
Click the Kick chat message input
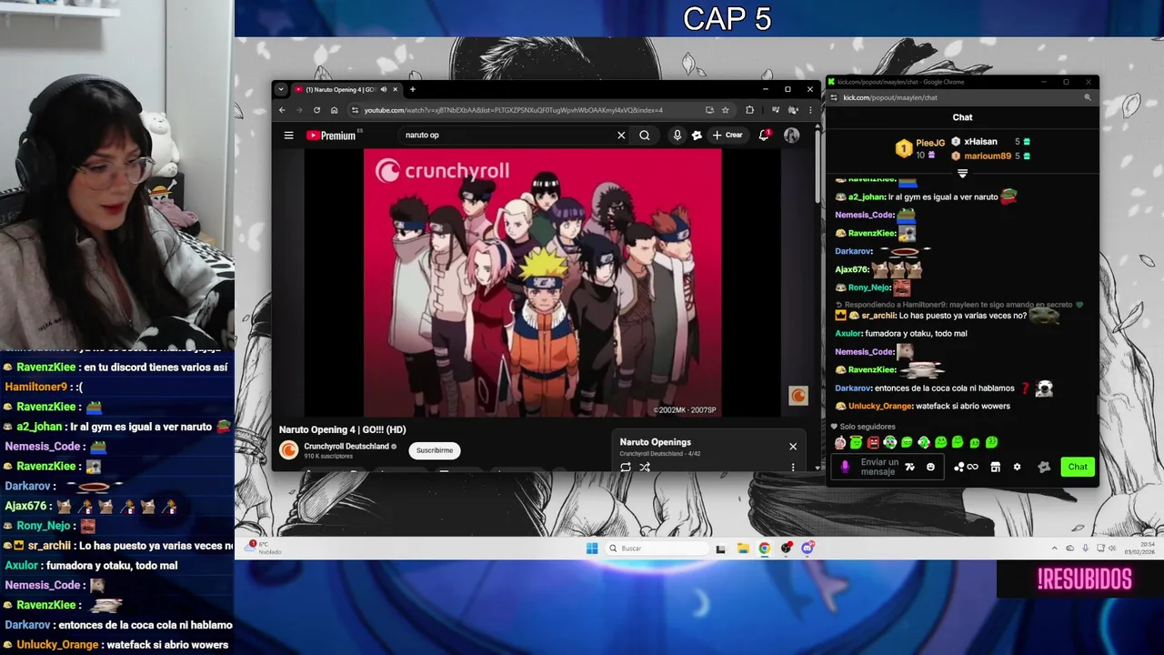878,467
